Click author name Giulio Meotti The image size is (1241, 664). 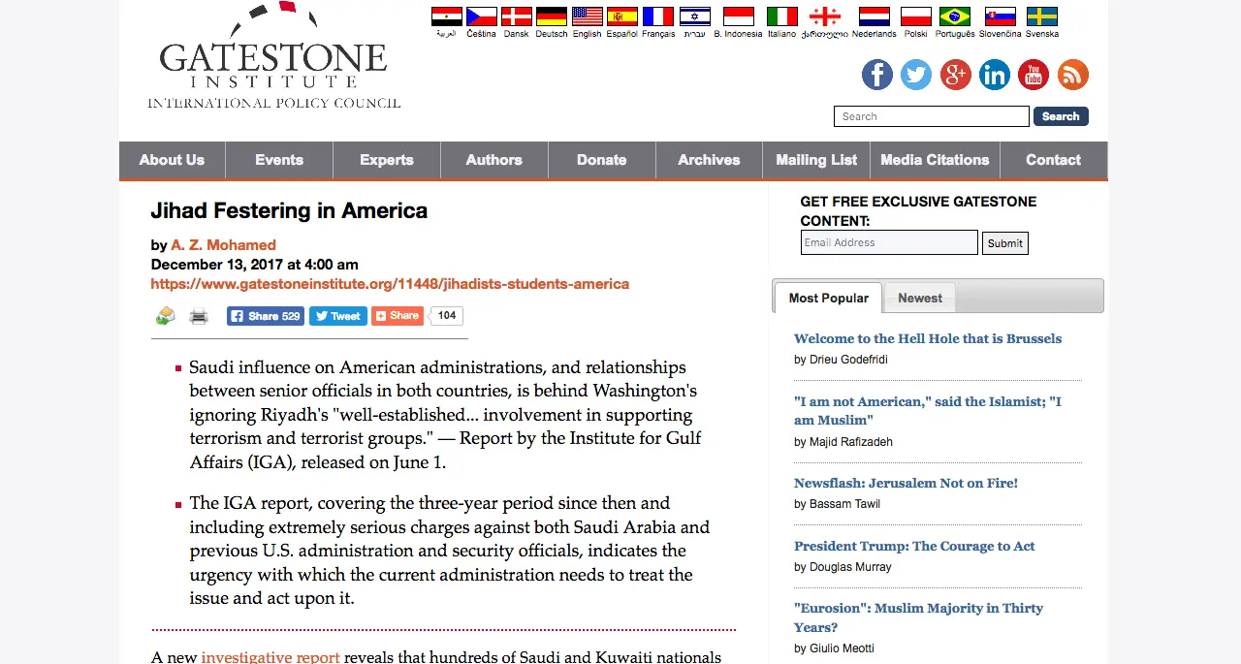[x=842, y=648]
